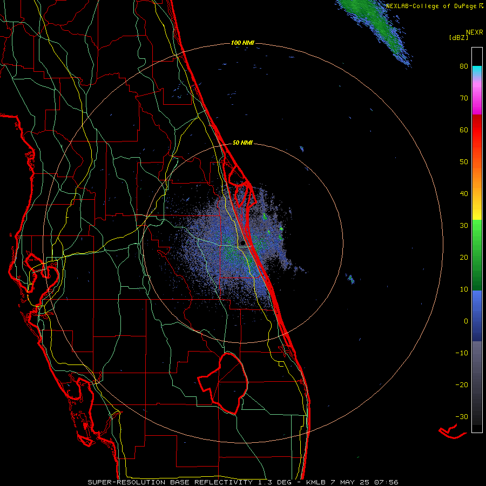Click the KMLB radar site dot at center
Screen dimensions: 486x486
242,244
